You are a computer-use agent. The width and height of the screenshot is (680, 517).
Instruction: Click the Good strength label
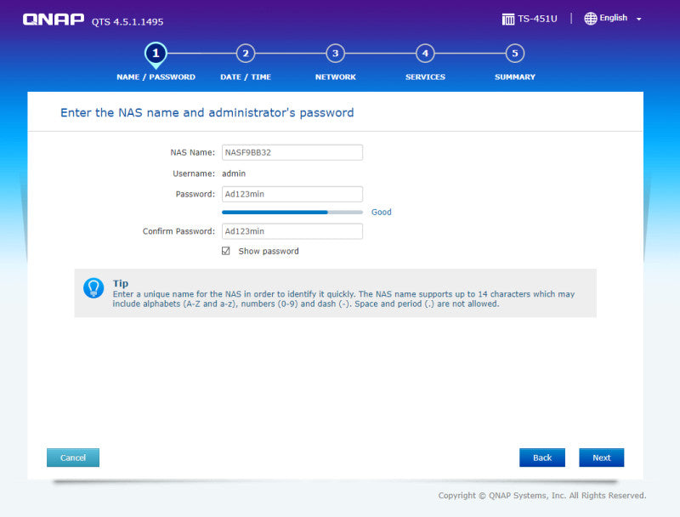tap(381, 212)
